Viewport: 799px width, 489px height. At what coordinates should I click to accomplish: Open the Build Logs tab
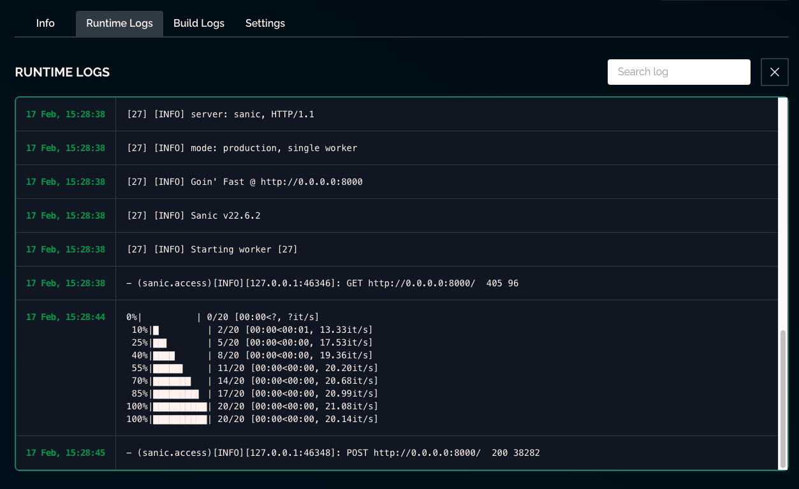click(x=199, y=24)
